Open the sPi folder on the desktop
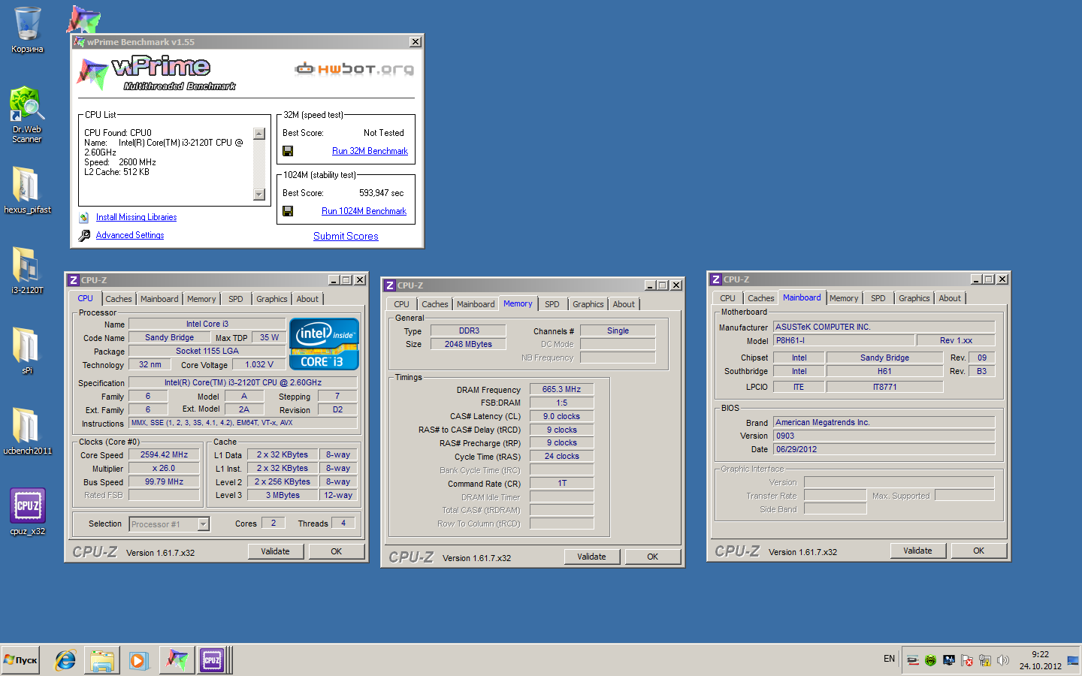The width and height of the screenshot is (1082, 676). click(x=27, y=350)
